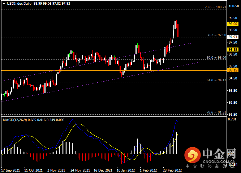Select the 100.50 price scale value

(234, 6)
